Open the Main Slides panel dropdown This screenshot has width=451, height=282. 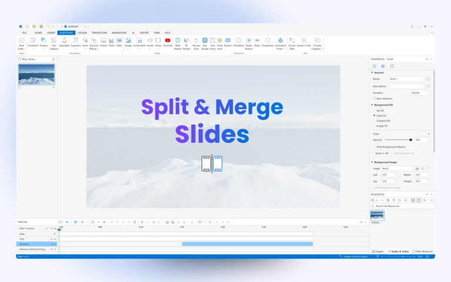37,59
